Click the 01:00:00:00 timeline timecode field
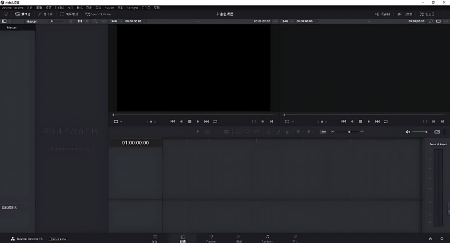Screen dimensions: 450x243 coord(135,142)
